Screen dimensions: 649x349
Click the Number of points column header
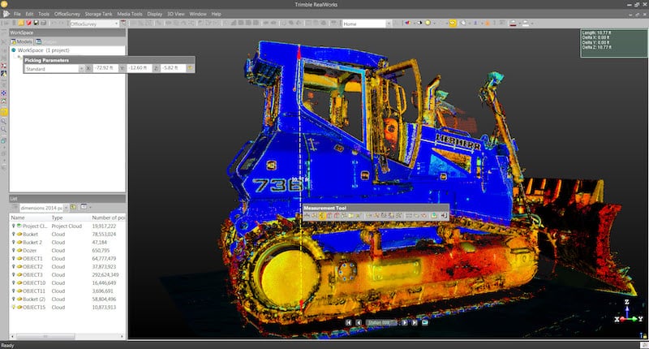tap(108, 218)
